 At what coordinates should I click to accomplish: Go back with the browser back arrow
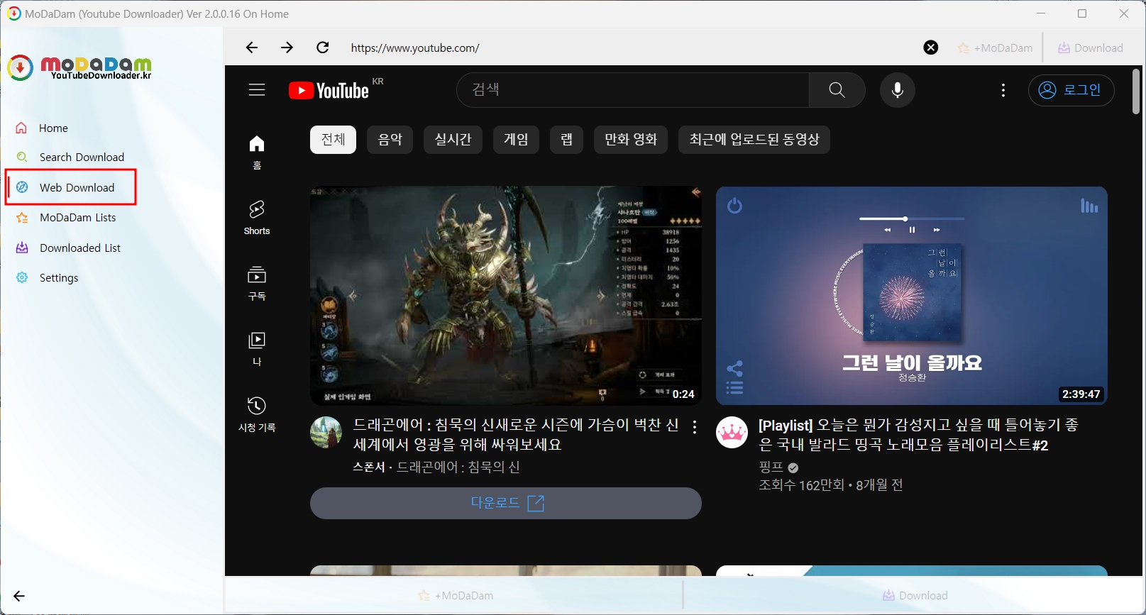coord(252,48)
